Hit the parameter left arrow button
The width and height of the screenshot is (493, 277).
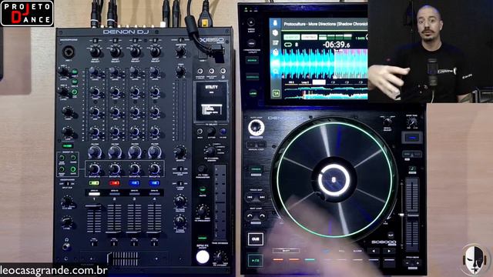point(374,251)
